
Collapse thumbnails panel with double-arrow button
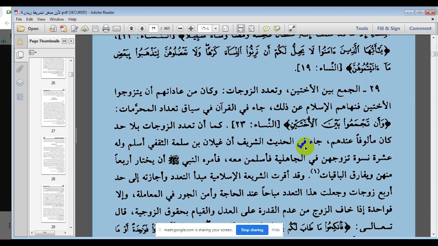pyautogui.click(x=64, y=41)
